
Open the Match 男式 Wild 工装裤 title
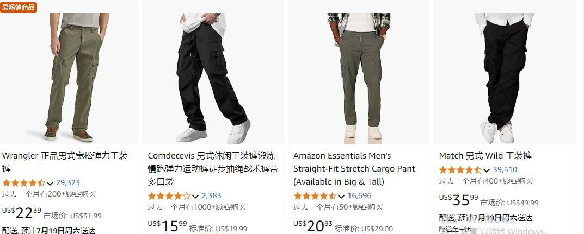click(485, 156)
